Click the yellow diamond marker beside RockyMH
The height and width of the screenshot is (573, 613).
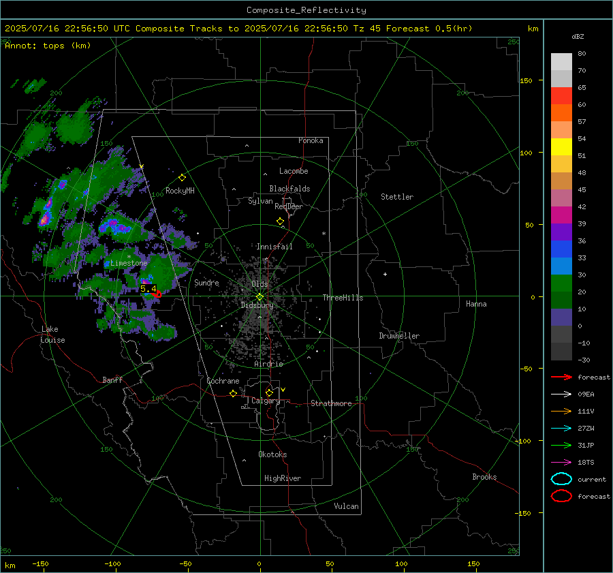pyautogui.click(x=182, y=178)
